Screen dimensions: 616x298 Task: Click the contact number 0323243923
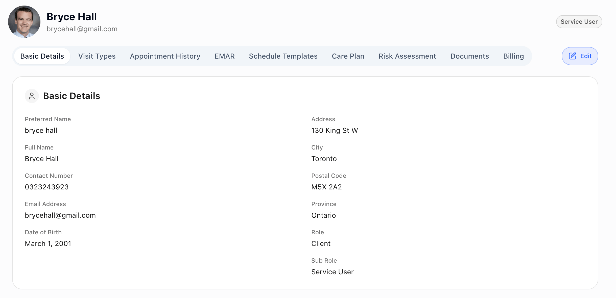(47, 187)
